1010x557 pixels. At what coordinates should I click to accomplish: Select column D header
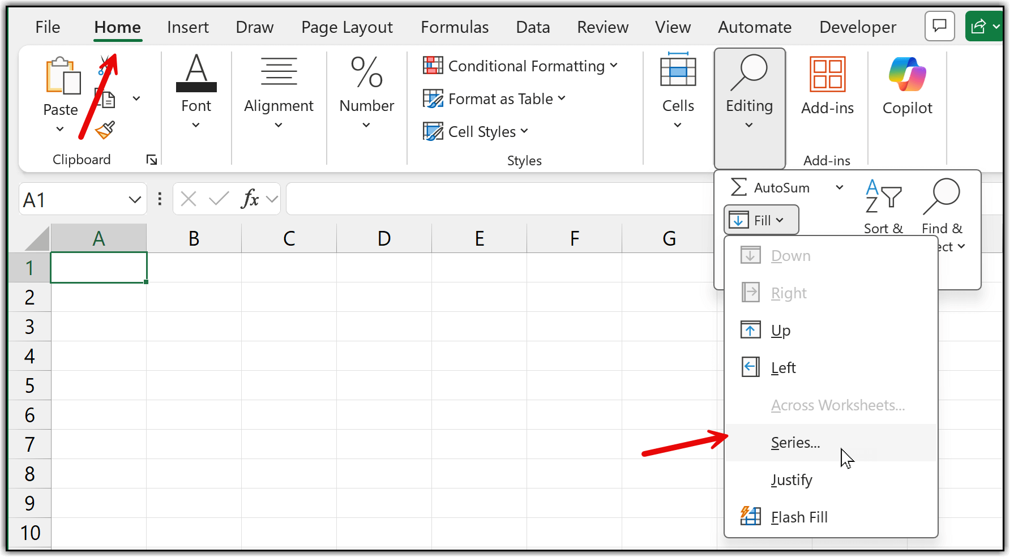coord(384,238)
